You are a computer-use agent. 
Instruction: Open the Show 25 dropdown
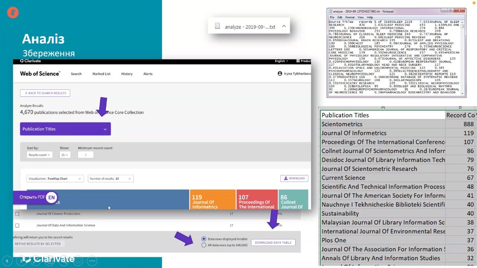tap(65, 155)
